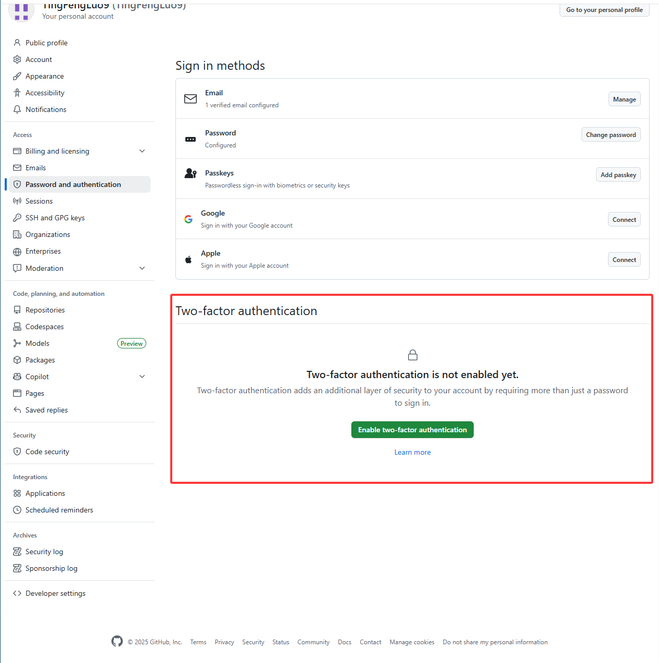Open the Sessions settings page
The width and height of the screenshot is (659, 663).
point(39,201)
